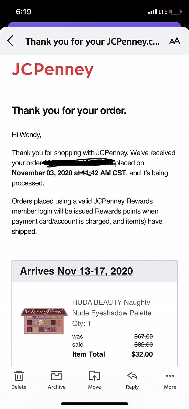The image size is (189, 409).
Task: Tap the AA text size icon
Action: point(175,41)
